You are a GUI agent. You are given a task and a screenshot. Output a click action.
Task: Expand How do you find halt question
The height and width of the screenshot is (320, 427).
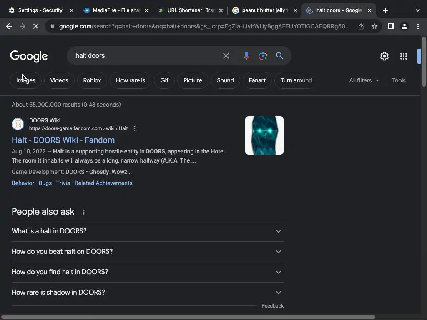tap(148, 272)
